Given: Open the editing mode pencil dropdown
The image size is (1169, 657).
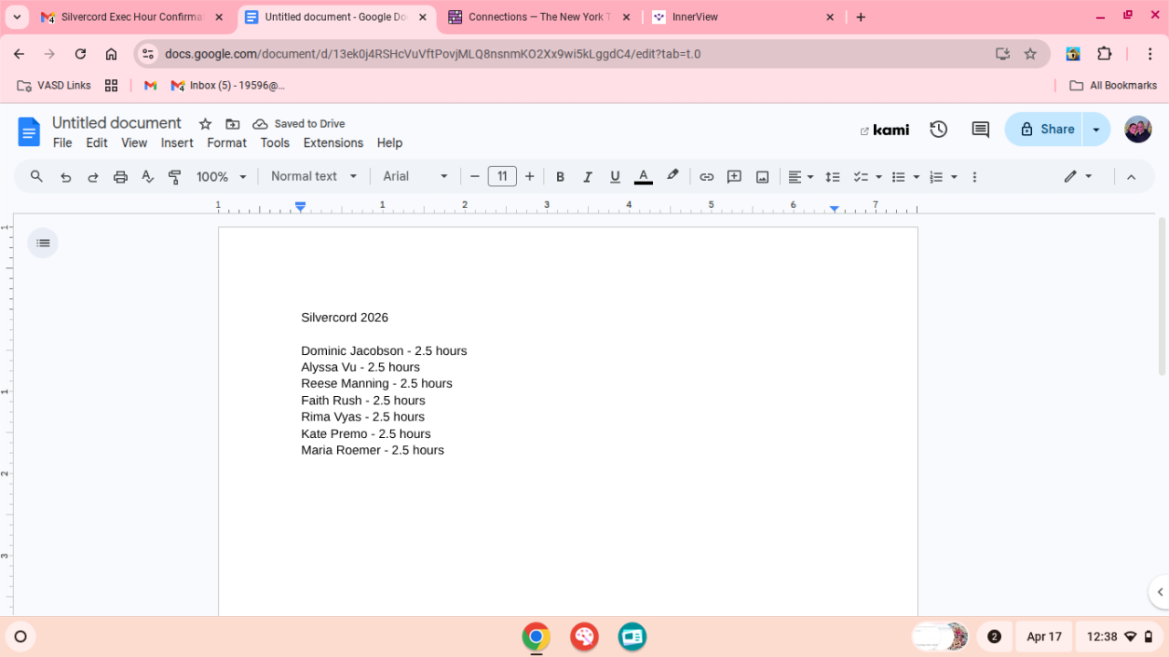Looking at the screenshot, I should [x=1079, y=177].
